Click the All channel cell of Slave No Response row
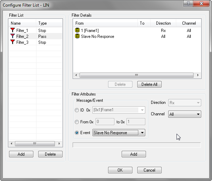 (189, 36)
